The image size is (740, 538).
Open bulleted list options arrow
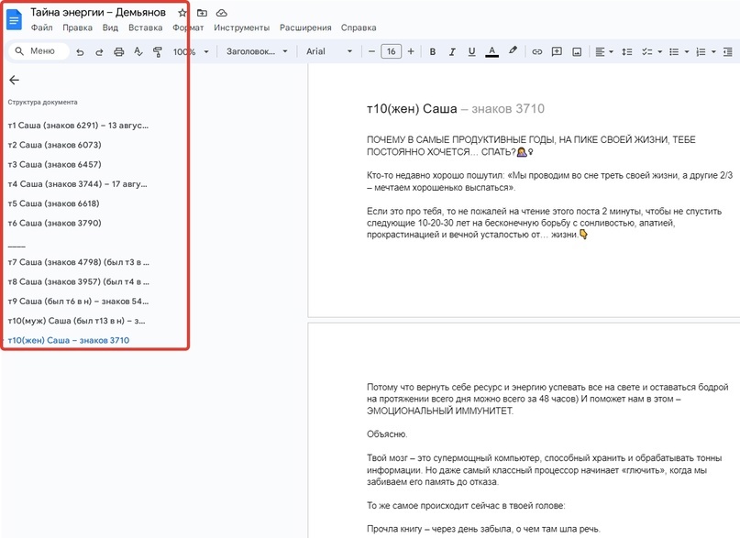point(687,52)
